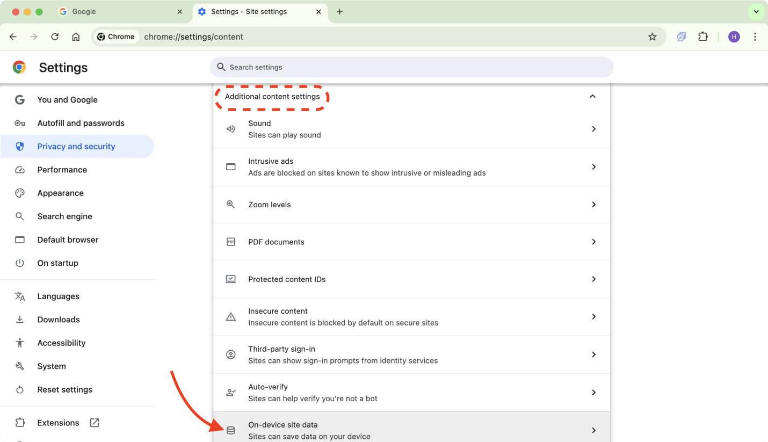The width and height of the screenshot is (768, 442).
Task: Open Extensions link in sidebar
Action: pyautogui.click(x=58, y=423)
